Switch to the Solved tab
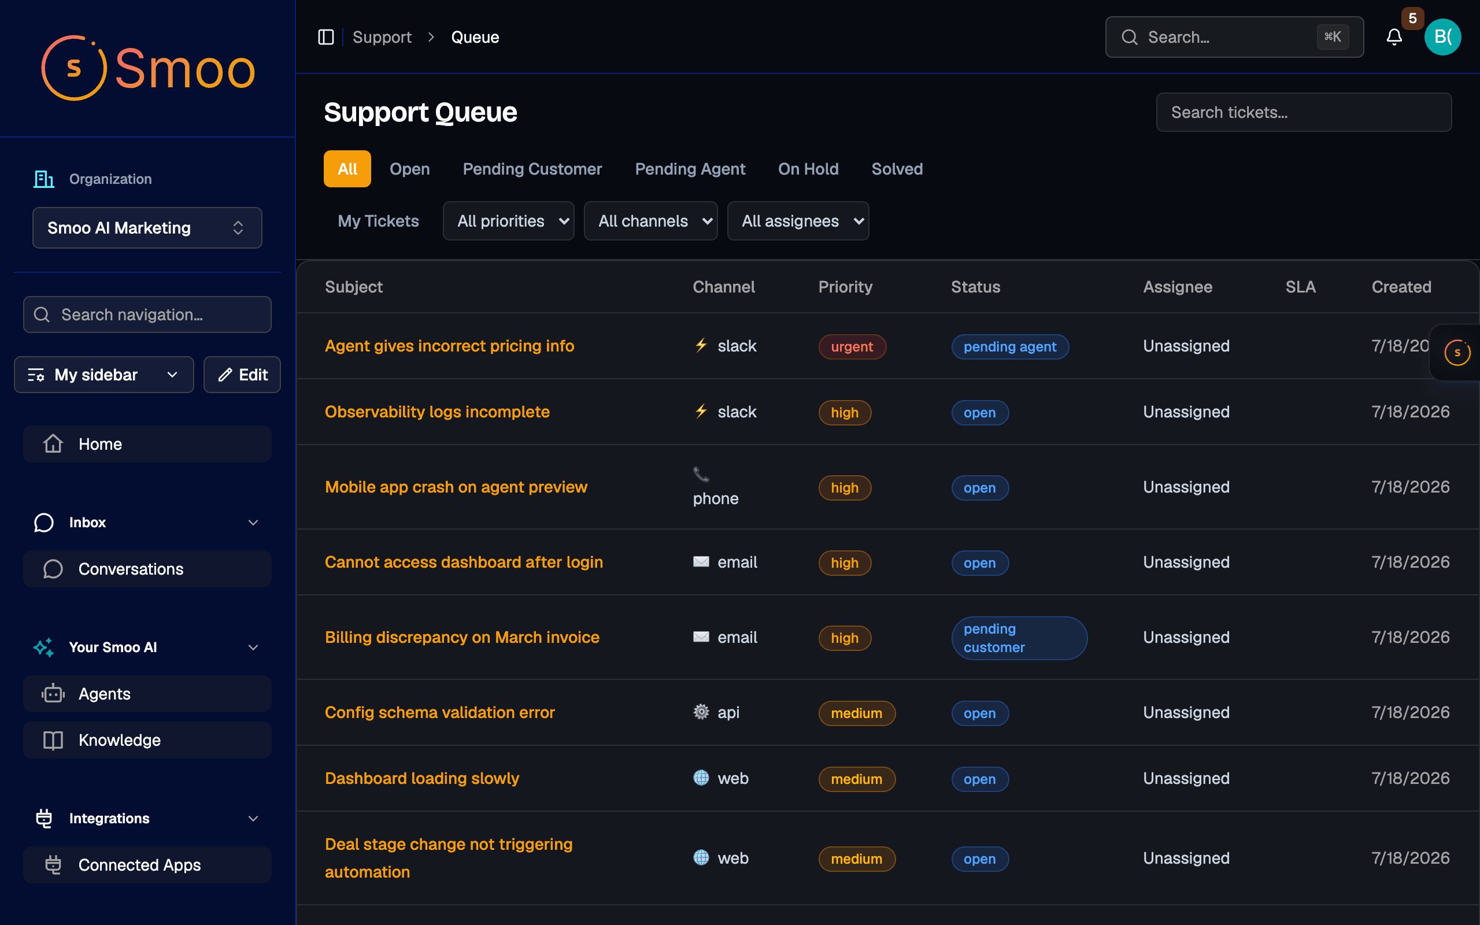1480x925 pixels. click(x=897, y=169)
